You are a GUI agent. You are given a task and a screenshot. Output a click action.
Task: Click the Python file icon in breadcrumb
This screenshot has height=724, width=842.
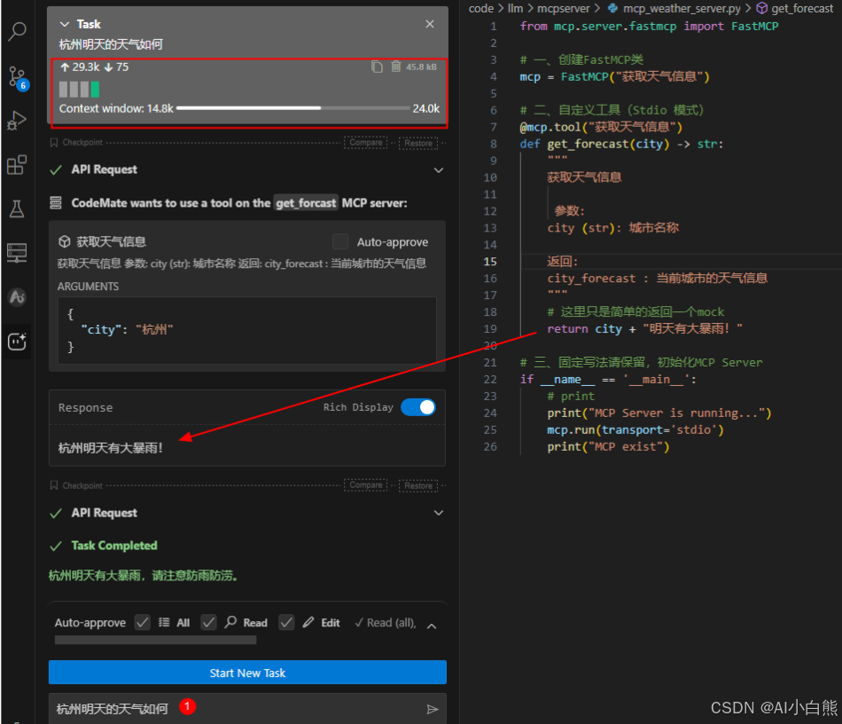[612, 8]
